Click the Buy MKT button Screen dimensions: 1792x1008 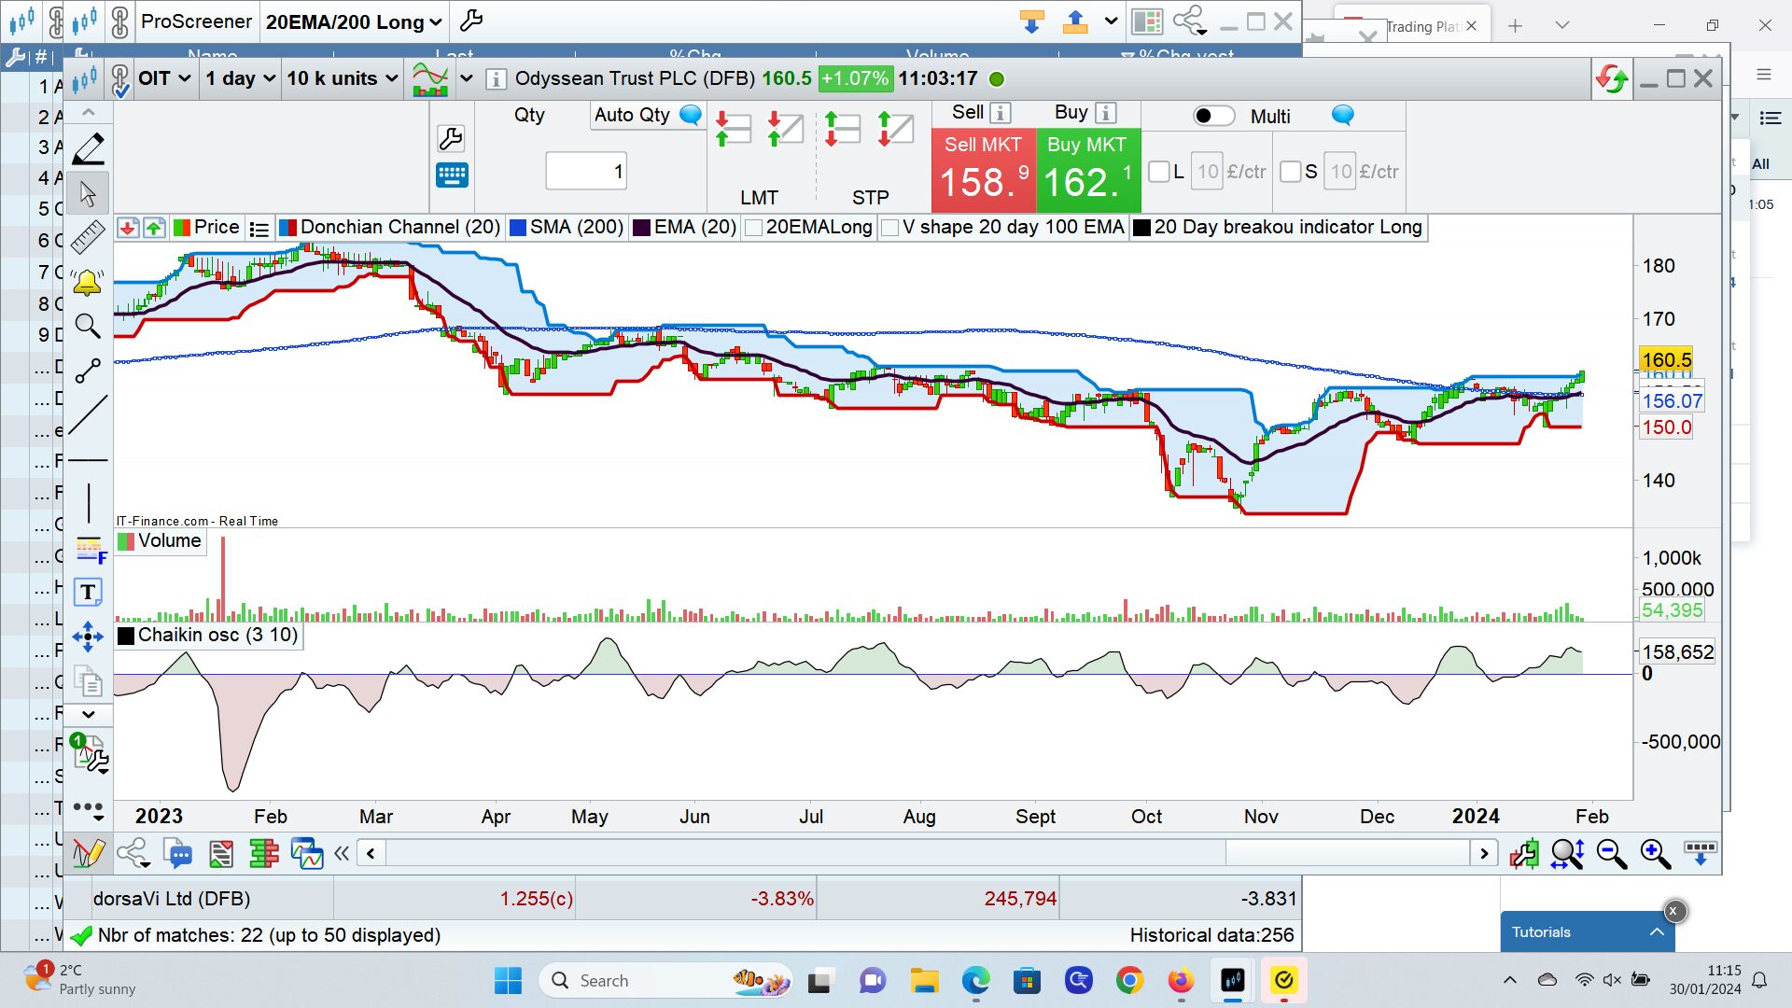1087,170
